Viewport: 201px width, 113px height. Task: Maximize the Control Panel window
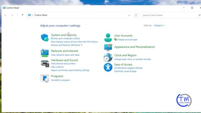point(192,8)
